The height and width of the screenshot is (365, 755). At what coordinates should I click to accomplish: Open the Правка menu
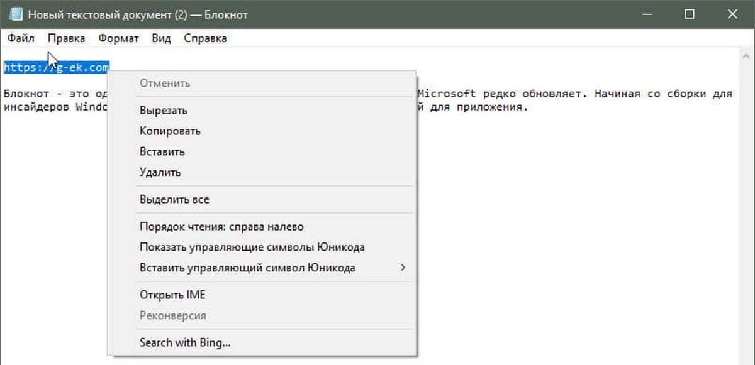coord(66,38)
